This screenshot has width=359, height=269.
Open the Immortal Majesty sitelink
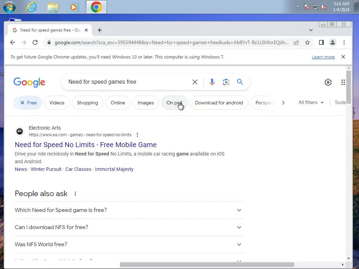[x=114, y=169]
